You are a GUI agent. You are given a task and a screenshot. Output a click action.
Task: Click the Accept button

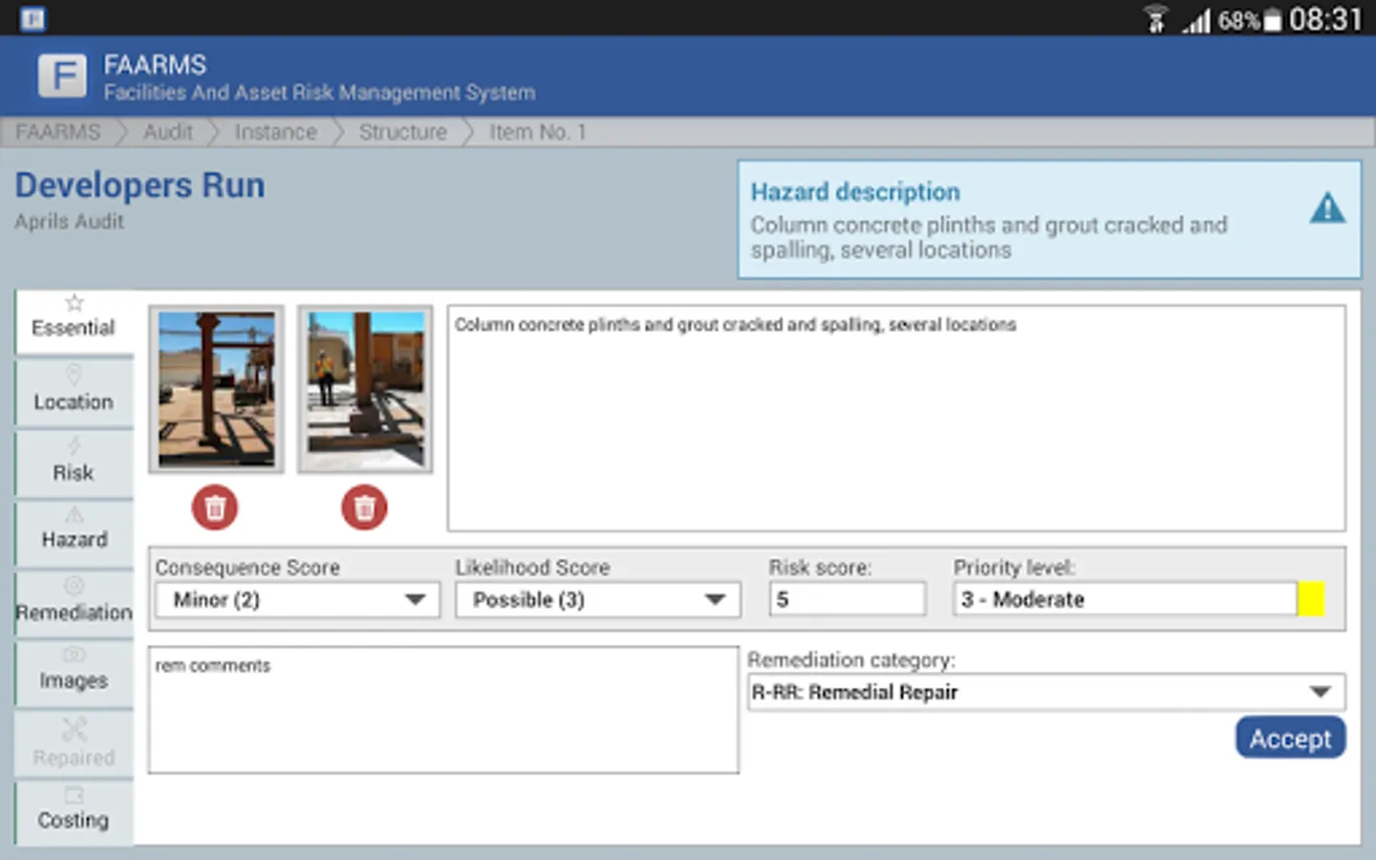[x=1290, y=738]
